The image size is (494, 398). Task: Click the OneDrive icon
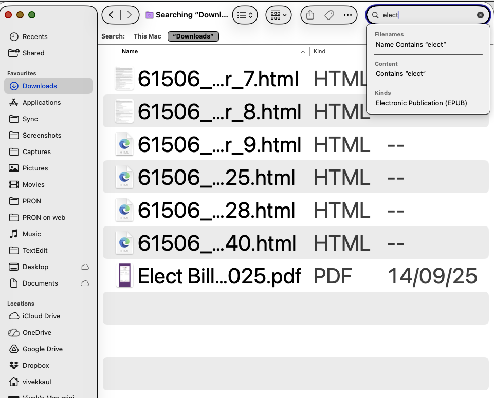[13, 332]
